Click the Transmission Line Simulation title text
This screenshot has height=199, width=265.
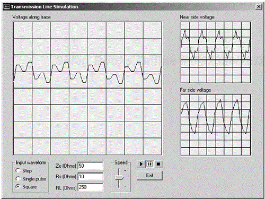[x=45, y=7]
